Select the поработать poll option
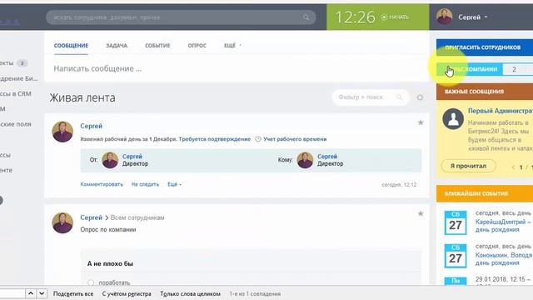This screenshot has height=300, width=533. coord(91,282)
